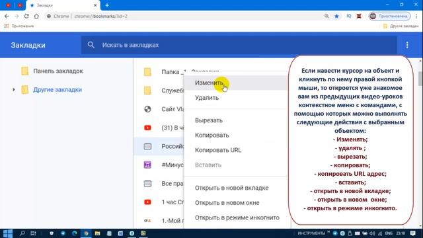Open the Другие закладки bookmarks bar folder
Viewport: 423px width, 238px height.
[401, 26]
